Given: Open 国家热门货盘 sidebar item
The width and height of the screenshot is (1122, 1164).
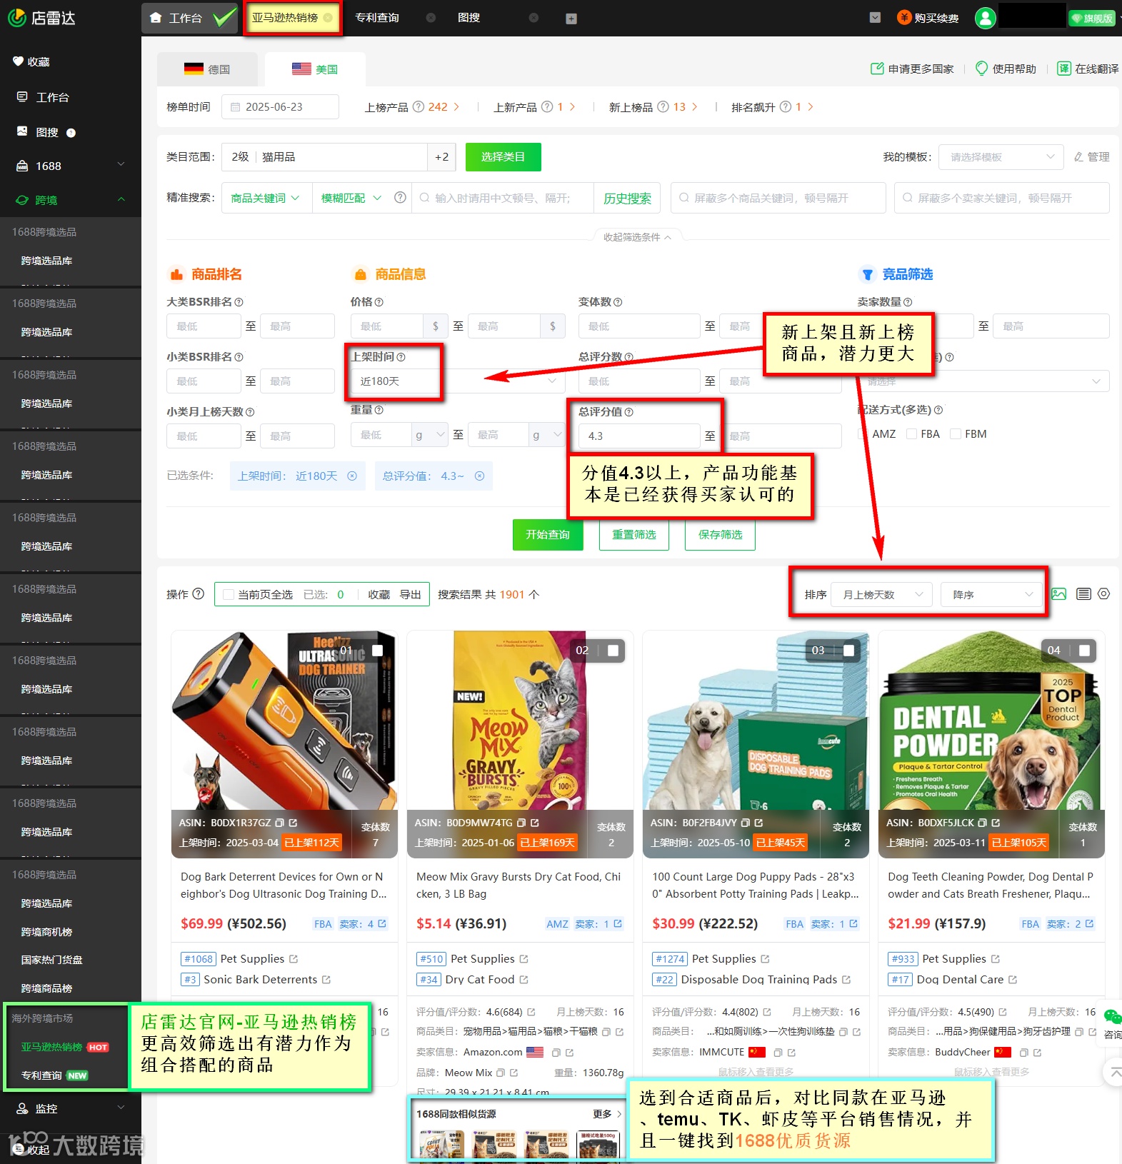Looking at the screenshot, I should click(x=51, y=960).
